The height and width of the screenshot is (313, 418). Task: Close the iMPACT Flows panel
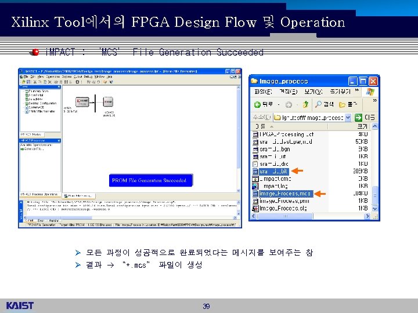click(59, 87)
